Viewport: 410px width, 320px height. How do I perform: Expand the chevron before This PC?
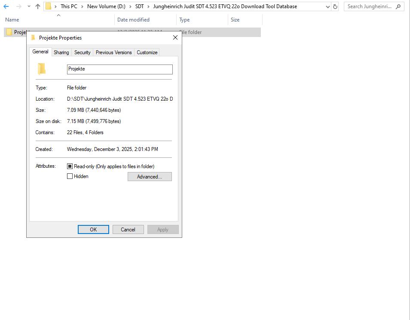55,6
